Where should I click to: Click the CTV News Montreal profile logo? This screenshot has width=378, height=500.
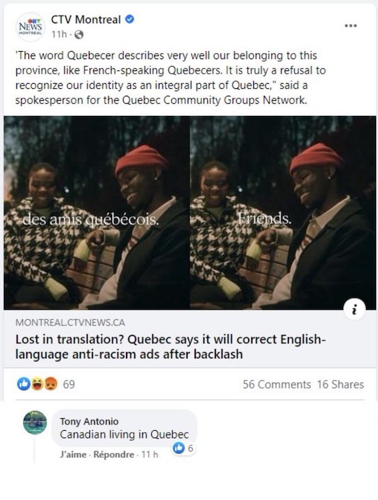[x=30, y=27]
